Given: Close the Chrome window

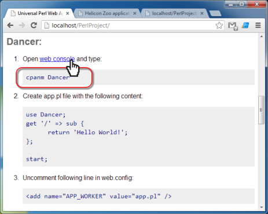Looking at the screenshot, I should point(256,4).
